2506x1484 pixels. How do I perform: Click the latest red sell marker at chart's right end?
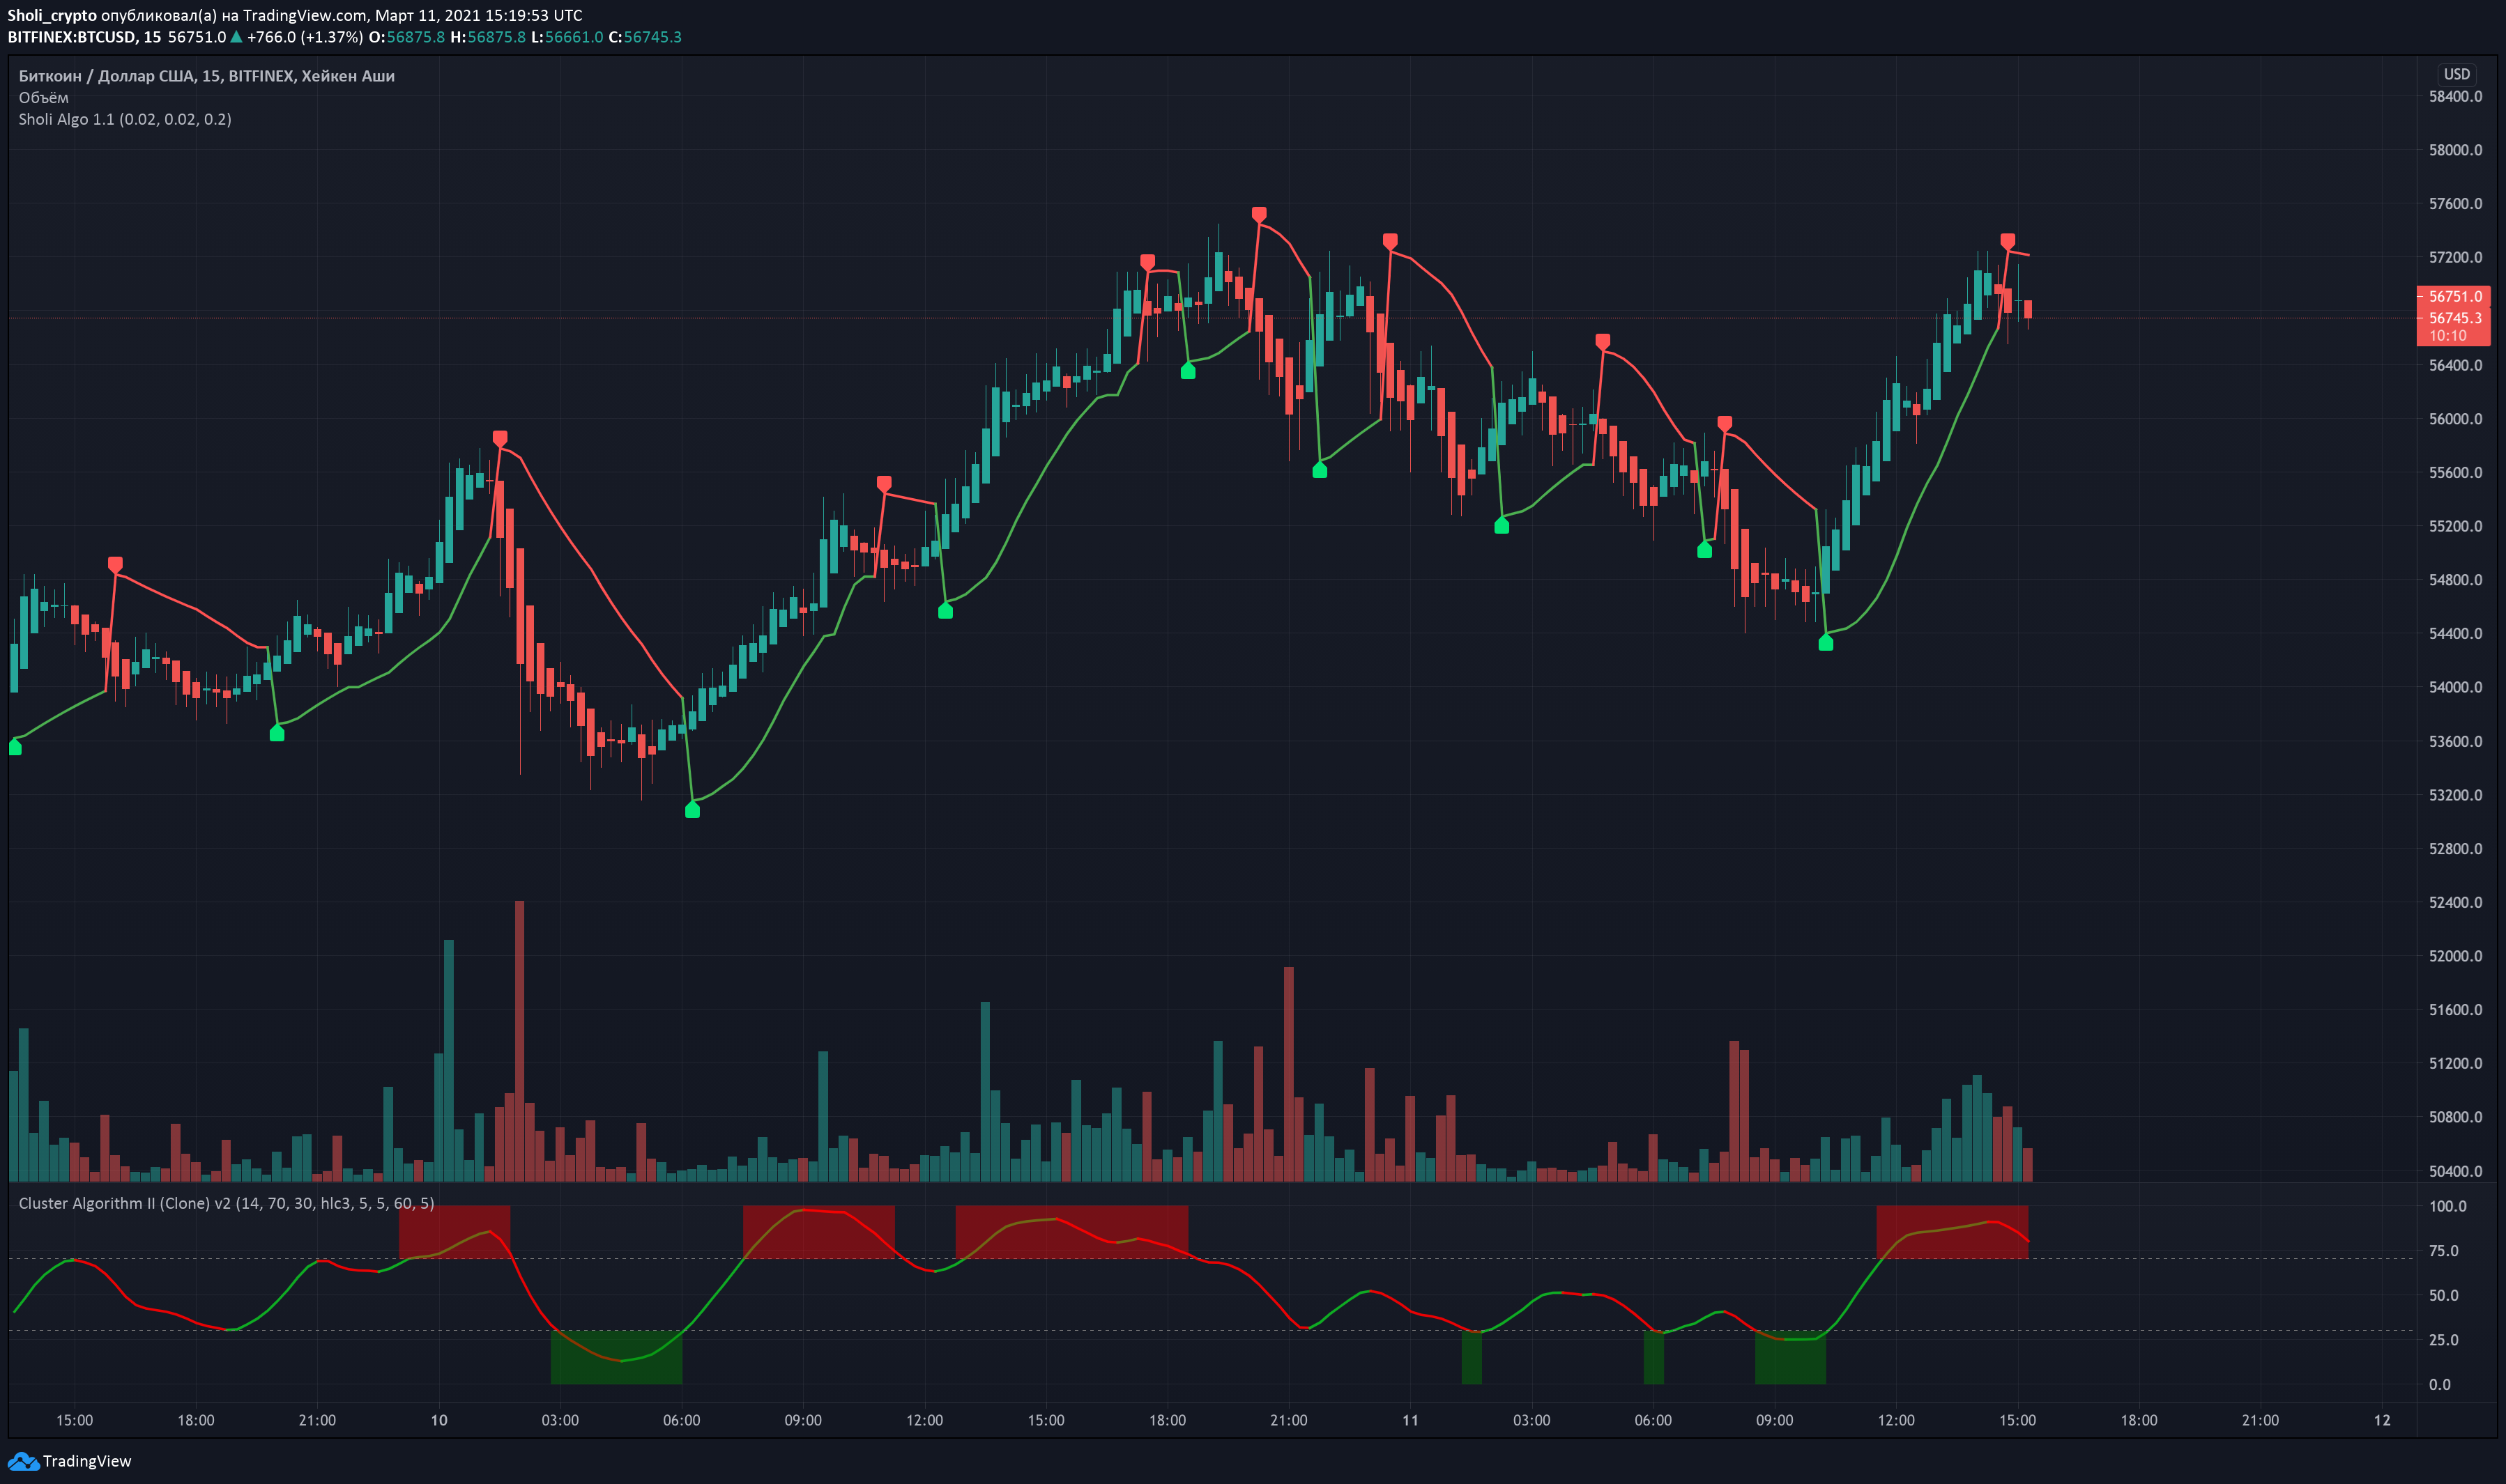pos(2007,241)
